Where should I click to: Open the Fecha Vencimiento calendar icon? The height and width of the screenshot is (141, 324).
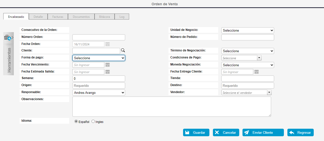click(x=107, y=65)
